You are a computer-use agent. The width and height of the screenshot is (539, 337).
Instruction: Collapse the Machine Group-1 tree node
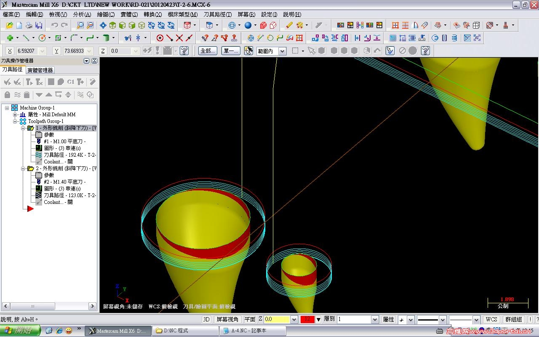pyautogui.click(x=7, y=108)
